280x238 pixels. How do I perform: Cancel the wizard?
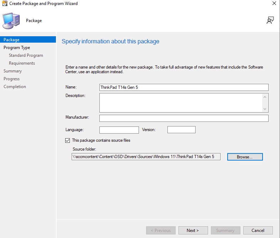coord(258,230)
